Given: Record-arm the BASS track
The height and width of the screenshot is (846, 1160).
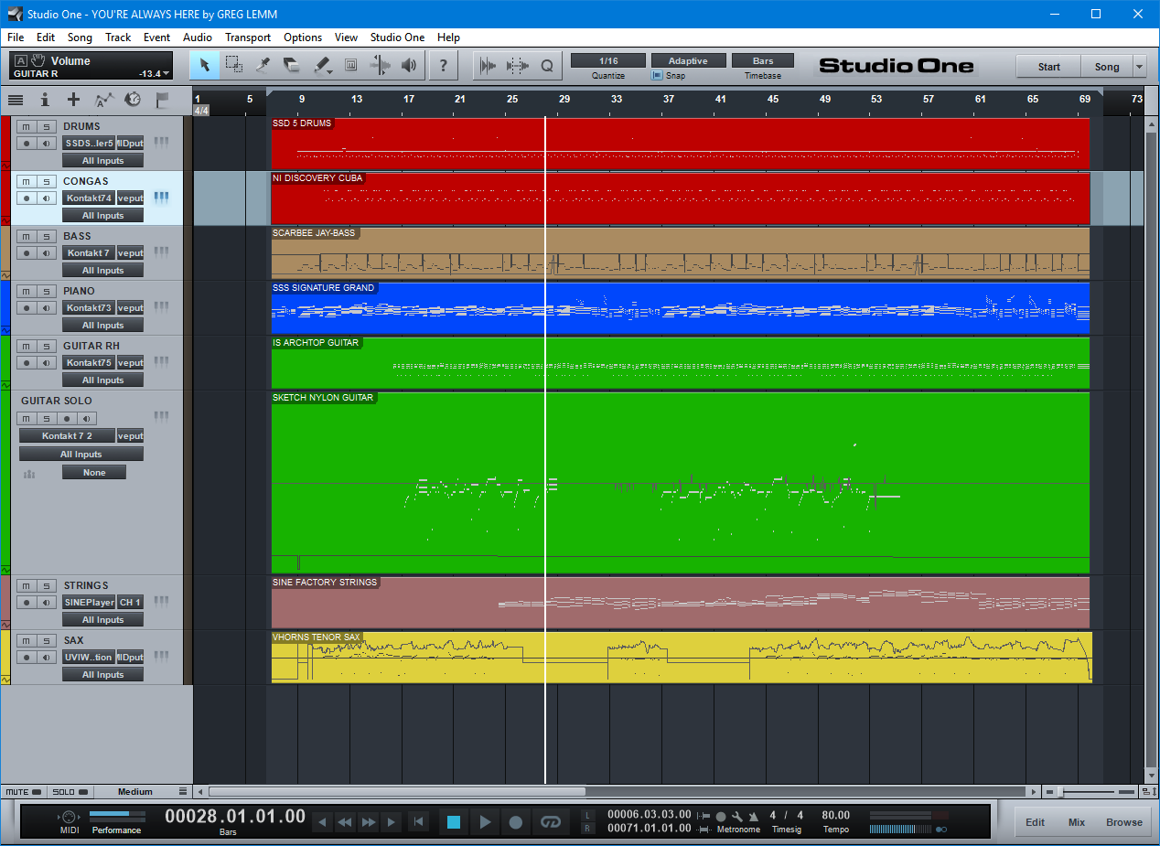Looking at the screenshot, I should [x=27, y=253].
